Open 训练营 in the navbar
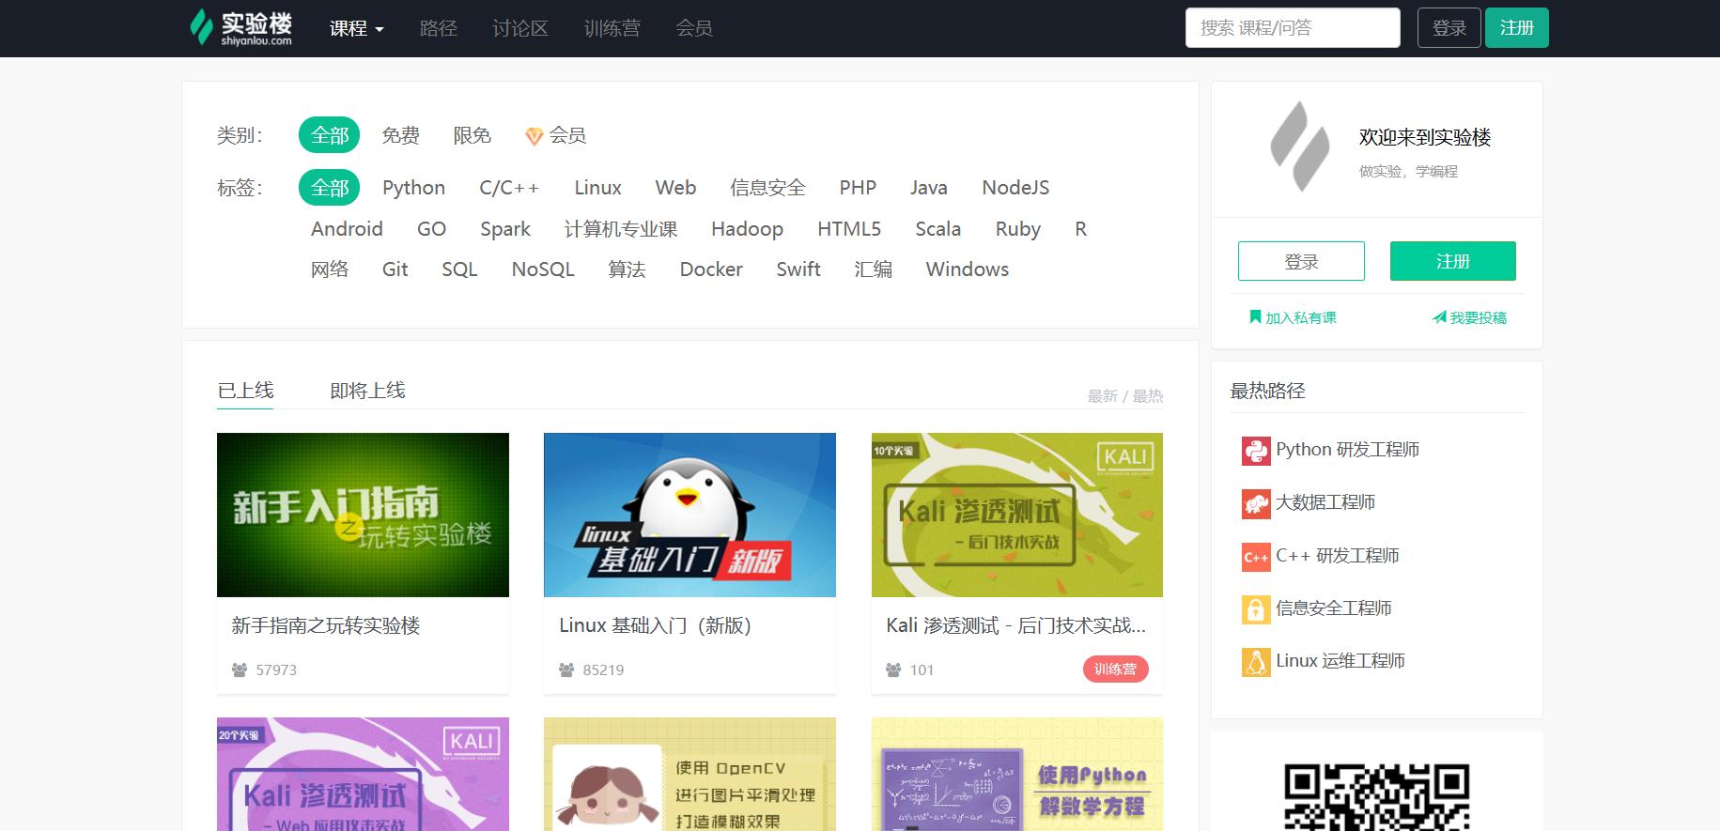Image resolution: width=1720 pixels, height=831 pixels. [x=612, y=28]
